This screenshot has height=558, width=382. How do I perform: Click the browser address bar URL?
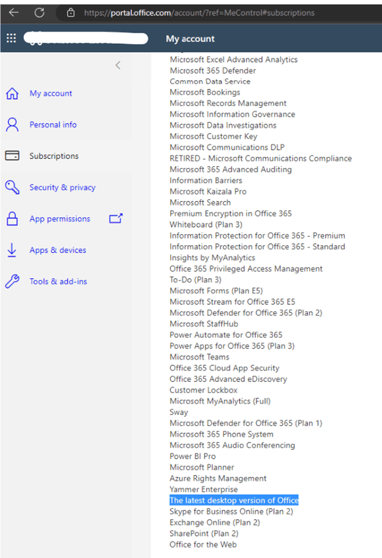[x=199, y=13]
